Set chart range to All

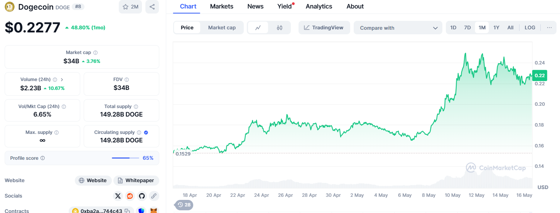pyautogui.click(x=510, y=28)
